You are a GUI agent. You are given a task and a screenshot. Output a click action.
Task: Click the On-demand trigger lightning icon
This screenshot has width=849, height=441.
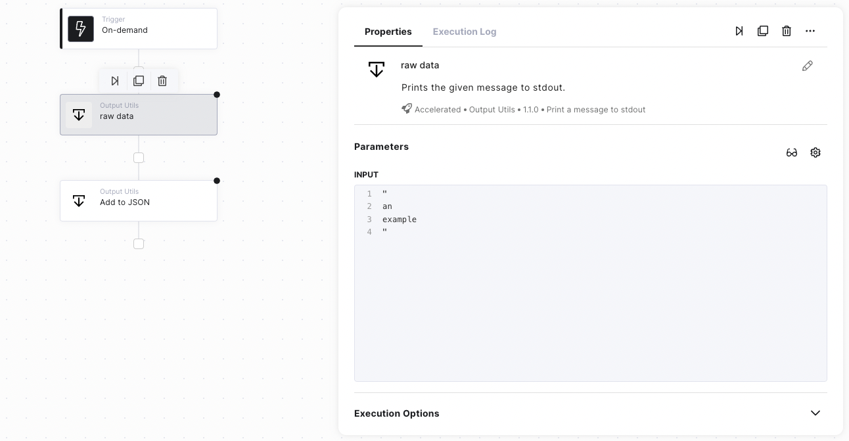pos(81,29)
